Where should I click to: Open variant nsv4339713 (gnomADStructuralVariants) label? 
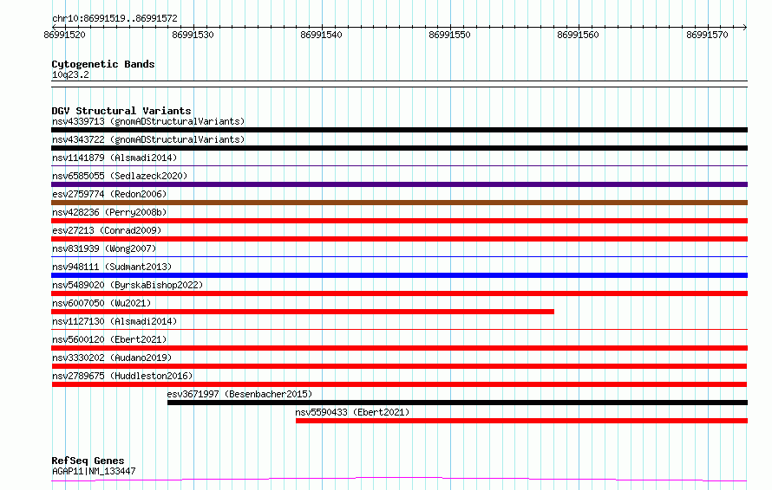148,121
